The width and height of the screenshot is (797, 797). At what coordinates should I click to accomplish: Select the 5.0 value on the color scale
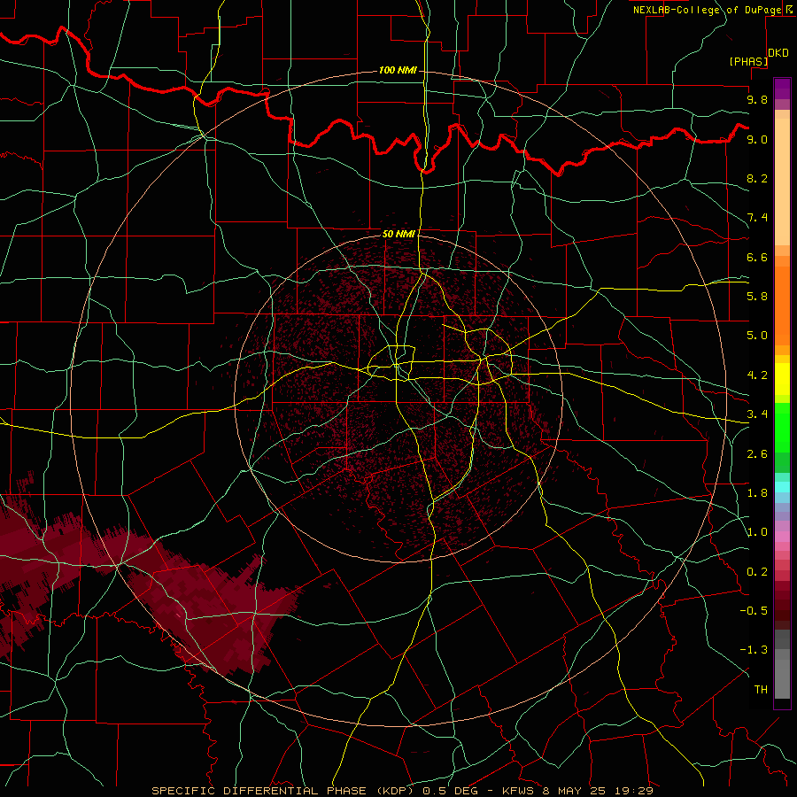click(757, 336)
